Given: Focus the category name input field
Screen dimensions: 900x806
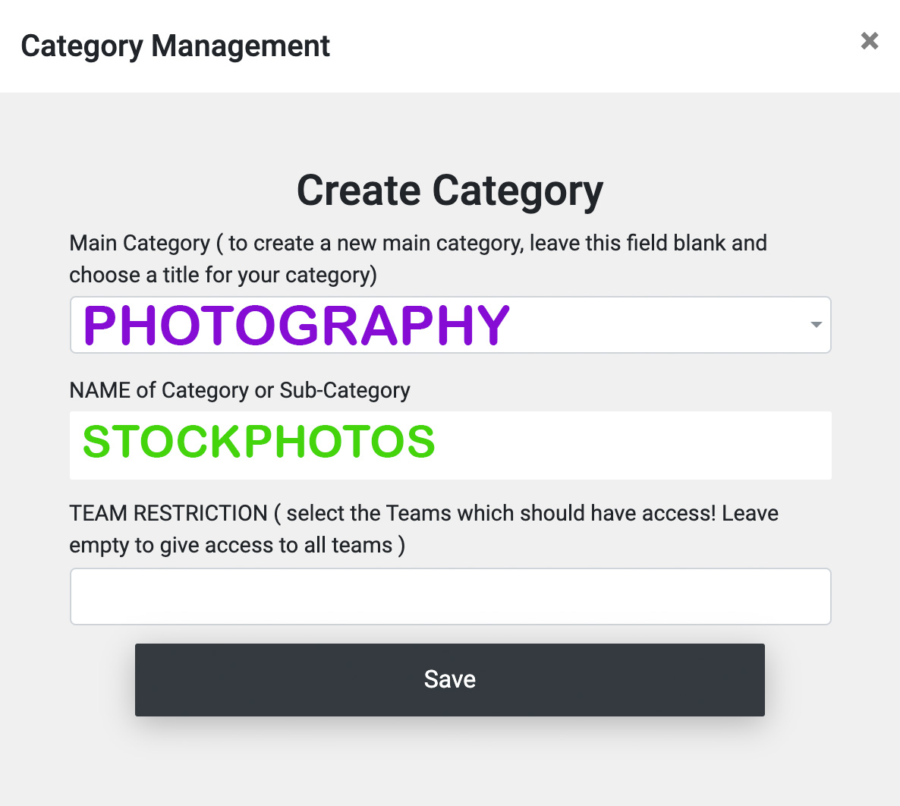Looking at the screenshot, I should 450,446.
